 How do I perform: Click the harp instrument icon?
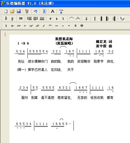pos(27,11)
